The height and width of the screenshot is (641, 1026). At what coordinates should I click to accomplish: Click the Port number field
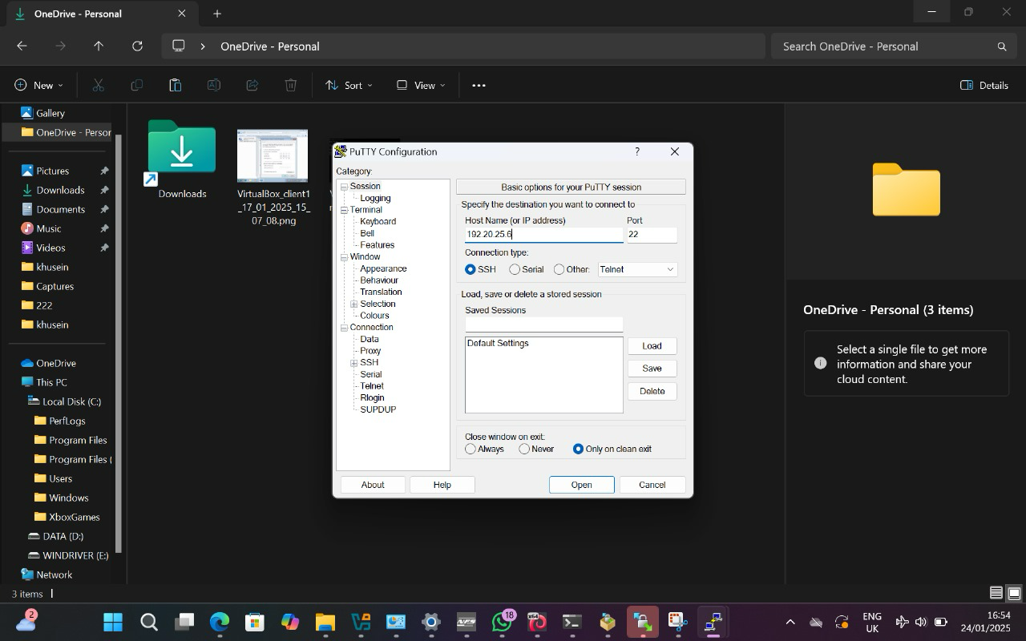pyautogui.click(x=651, y=235)
